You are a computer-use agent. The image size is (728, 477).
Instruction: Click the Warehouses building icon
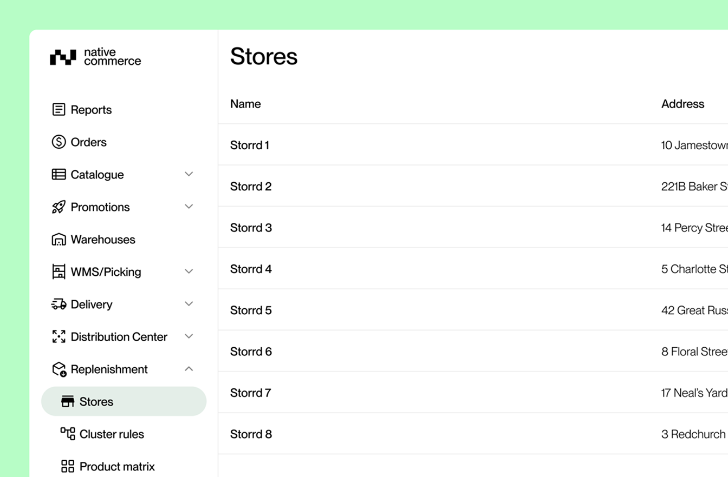tap(58, 240)
